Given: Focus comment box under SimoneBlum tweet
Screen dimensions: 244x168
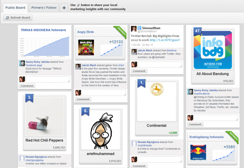Looking at the screenshot, I should tap(160, 64).
